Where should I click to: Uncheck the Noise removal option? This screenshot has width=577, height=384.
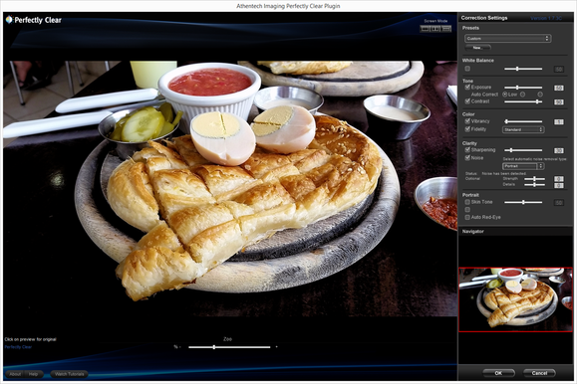pyautogui.click(x=467, y=157)
